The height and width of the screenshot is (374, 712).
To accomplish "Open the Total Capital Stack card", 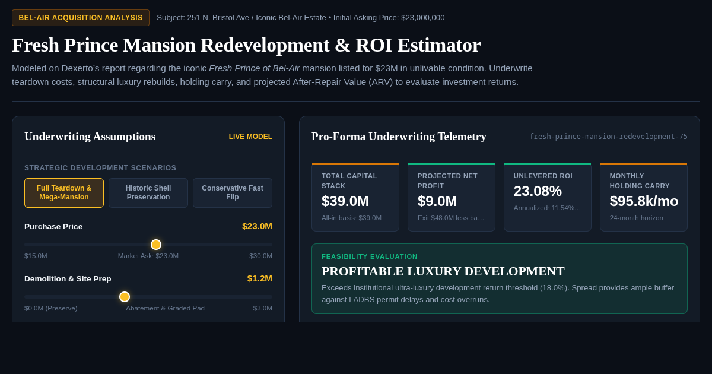I will [x=355, y=197].
